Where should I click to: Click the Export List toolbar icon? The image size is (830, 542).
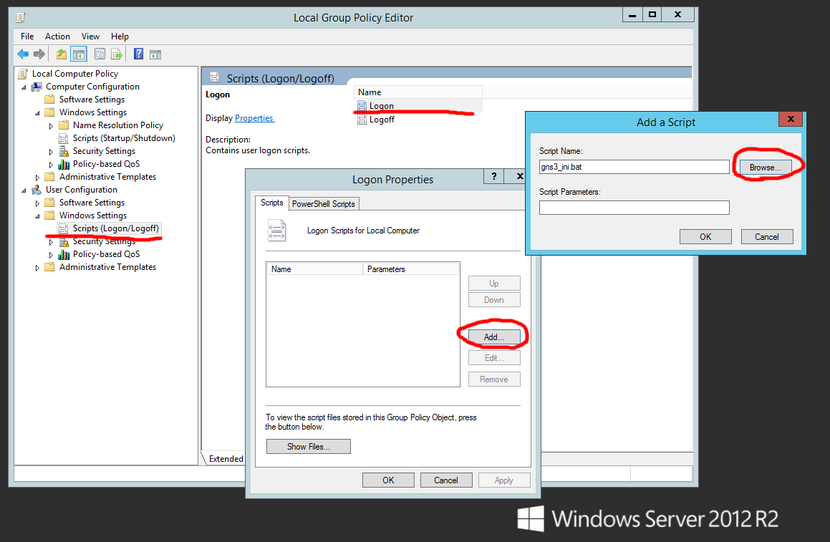117,54
